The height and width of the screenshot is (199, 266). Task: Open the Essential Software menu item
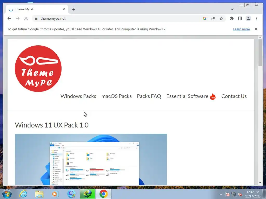187,96
